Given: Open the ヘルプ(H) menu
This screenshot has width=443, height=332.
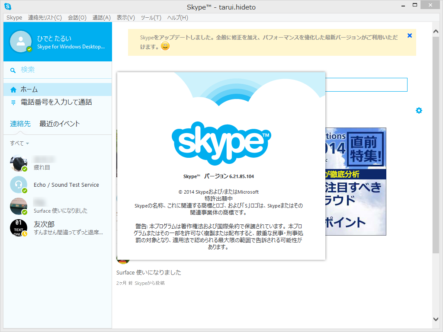Looking at the screenshot, I should point(178,18).
